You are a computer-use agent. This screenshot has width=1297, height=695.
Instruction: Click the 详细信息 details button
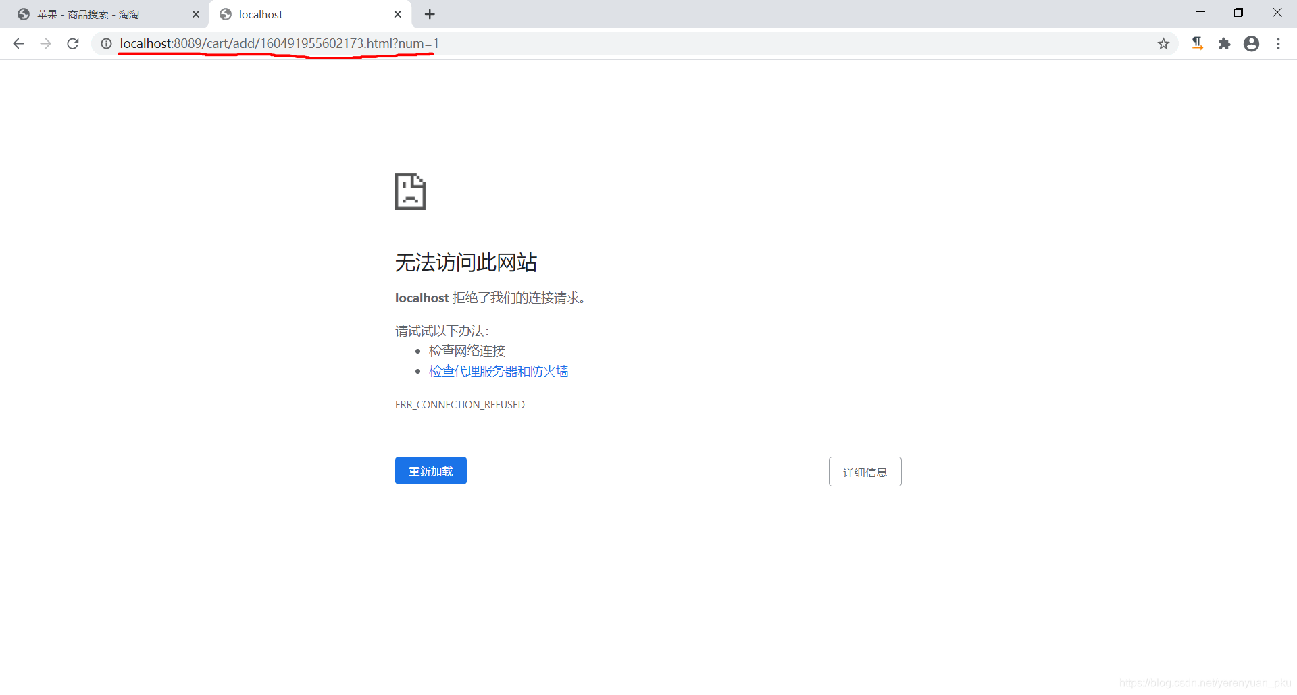pyautogui.click(x=865, y=472)
